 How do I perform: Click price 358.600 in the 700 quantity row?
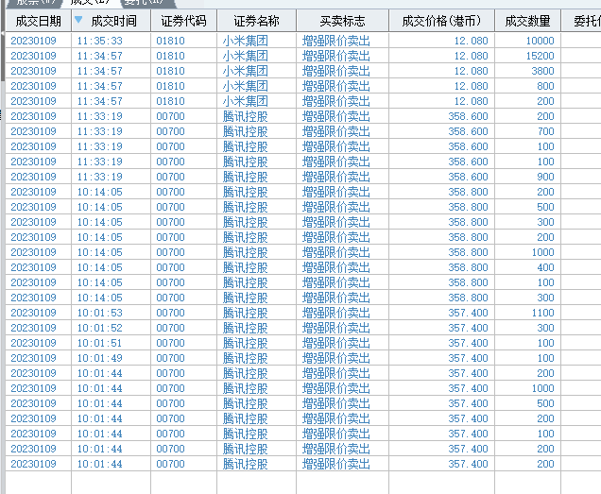[x=469, y=131]
